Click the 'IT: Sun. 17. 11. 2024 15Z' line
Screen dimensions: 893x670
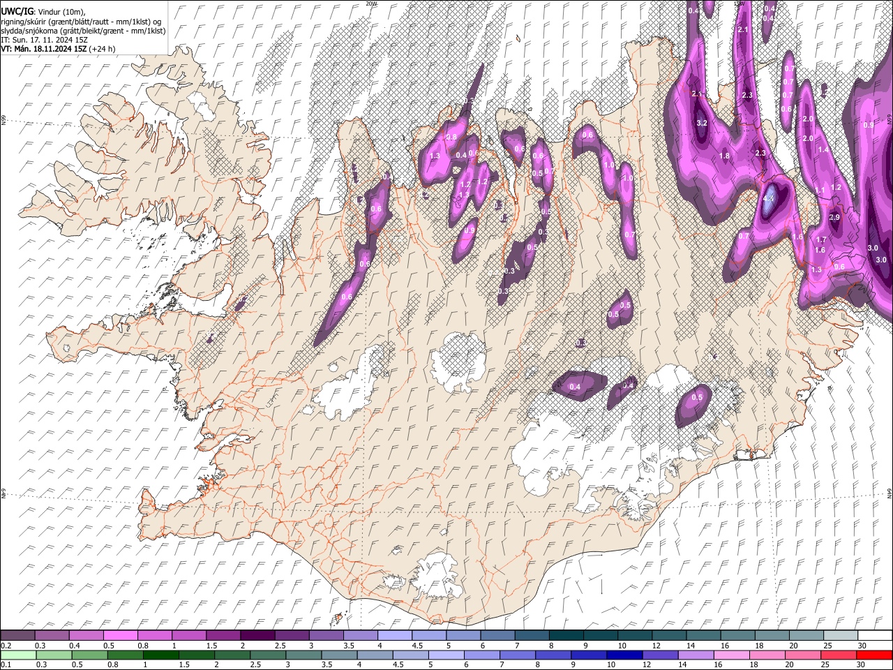[x=44, y=39]
